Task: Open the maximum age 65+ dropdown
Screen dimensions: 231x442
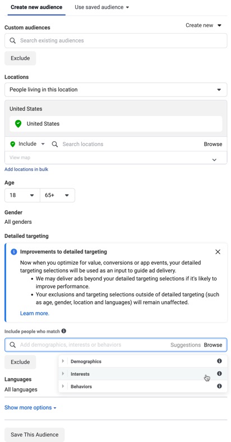Action: [x=57, y=195]
